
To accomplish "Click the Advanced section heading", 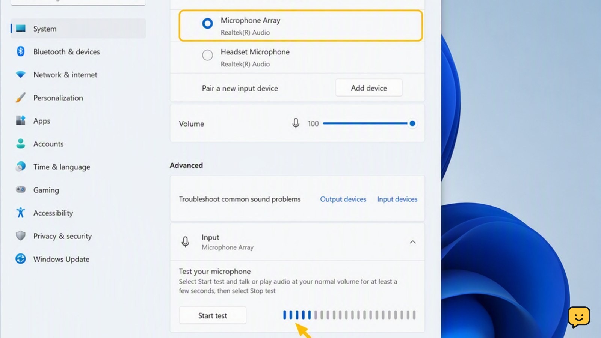I will 186,165.
